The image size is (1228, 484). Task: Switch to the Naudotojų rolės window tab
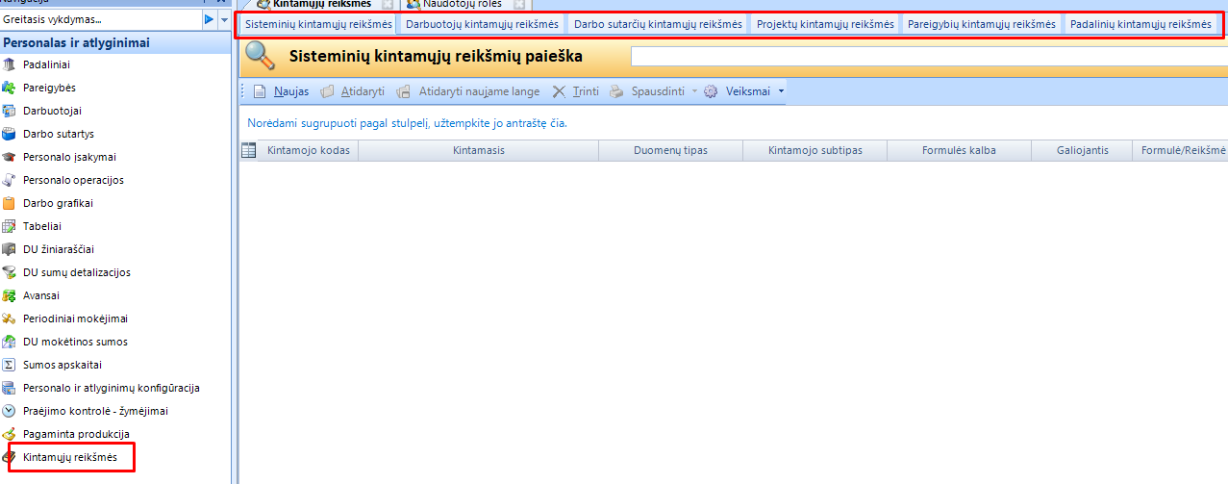(461, 4)
